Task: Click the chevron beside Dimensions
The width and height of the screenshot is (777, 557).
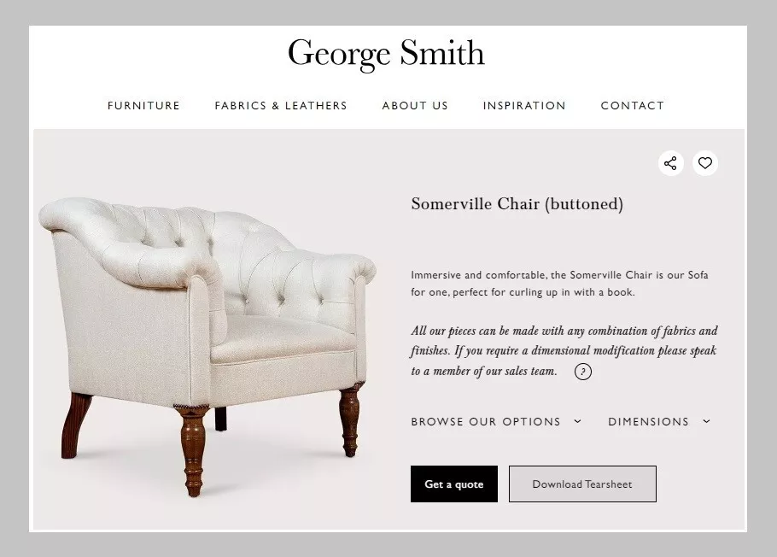Action: [x=707, y=421]
